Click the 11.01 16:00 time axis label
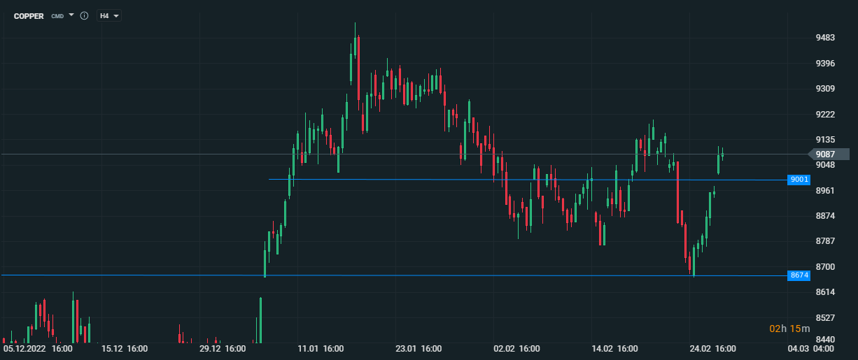This screenshot has height=360, width=858. click(320, 348)
